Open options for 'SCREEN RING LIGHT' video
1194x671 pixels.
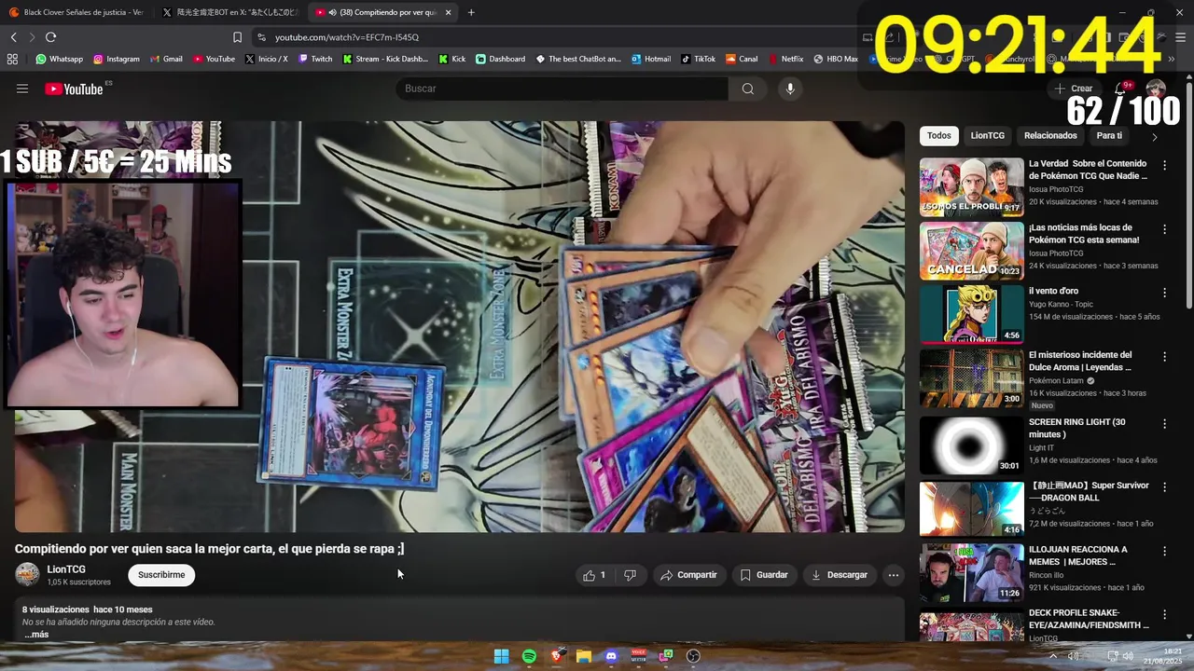[1164, 423]
